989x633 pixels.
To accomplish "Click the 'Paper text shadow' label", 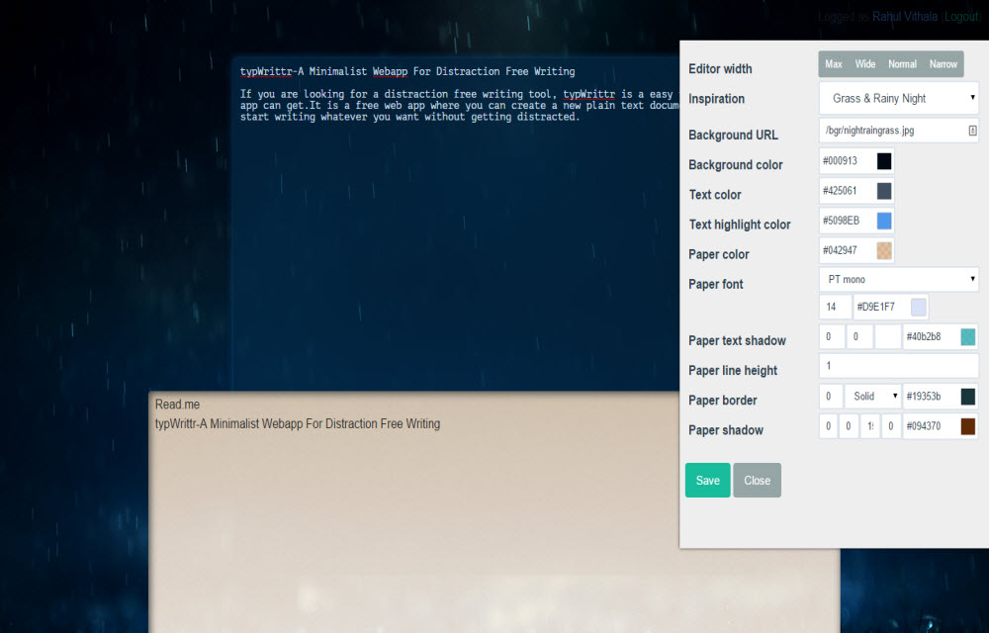I will tap(737, 340).
